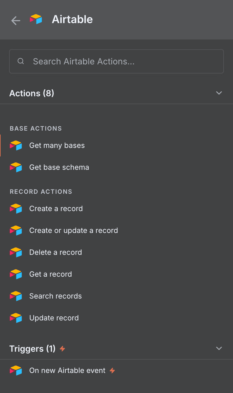Expand the Actions list with its chevron
Screen dimensions: 233x393
coord(219,93)
